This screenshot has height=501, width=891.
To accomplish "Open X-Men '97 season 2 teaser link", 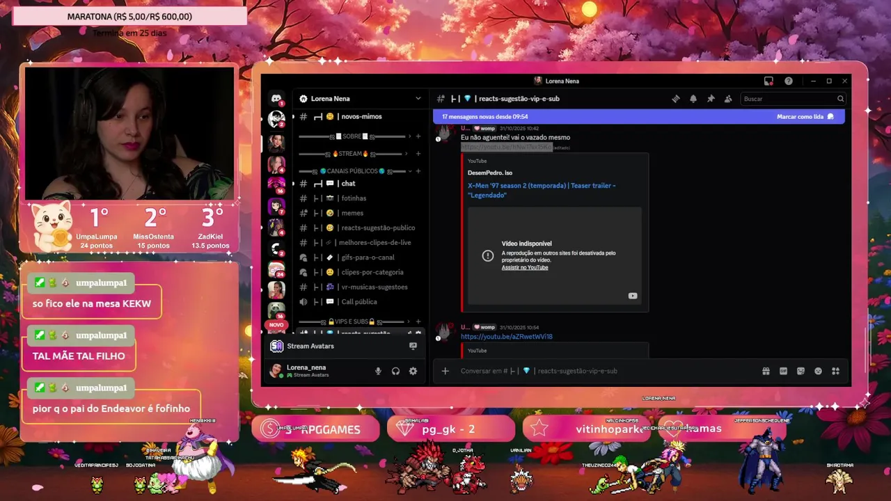I will pos(542,190).
